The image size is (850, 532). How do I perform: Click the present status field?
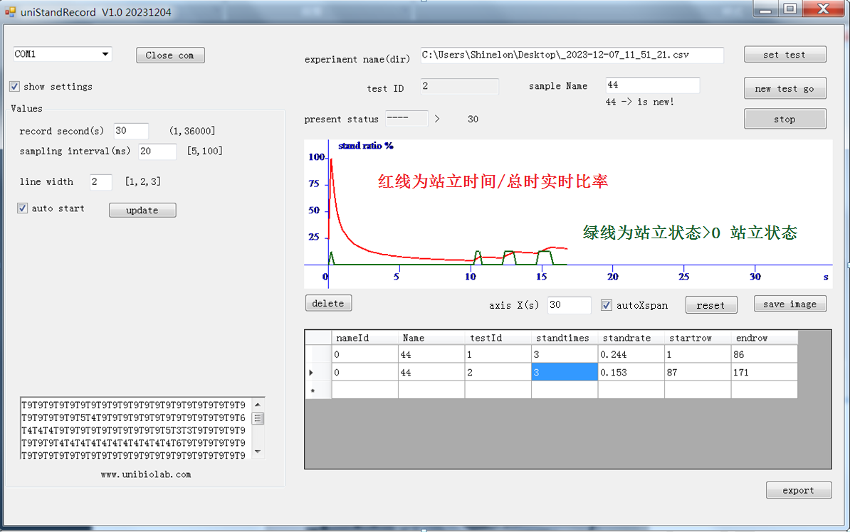pos(406,118)
